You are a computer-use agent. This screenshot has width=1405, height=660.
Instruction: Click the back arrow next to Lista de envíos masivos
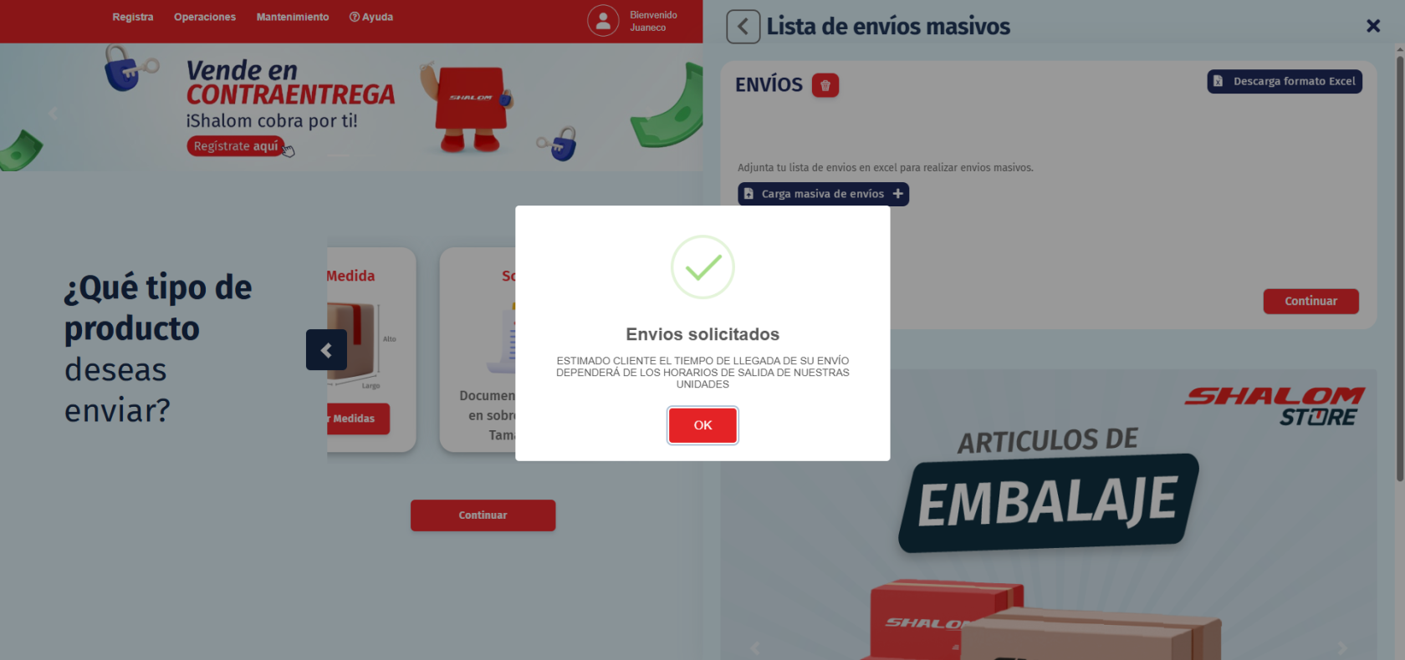(x=743, y=27)
